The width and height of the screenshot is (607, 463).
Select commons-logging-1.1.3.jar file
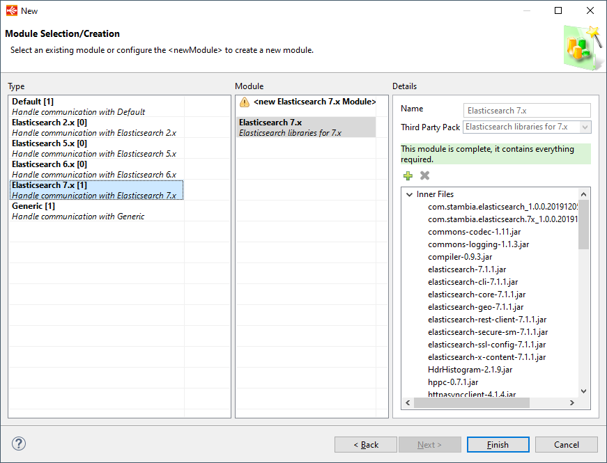click(x=479, y=244)
